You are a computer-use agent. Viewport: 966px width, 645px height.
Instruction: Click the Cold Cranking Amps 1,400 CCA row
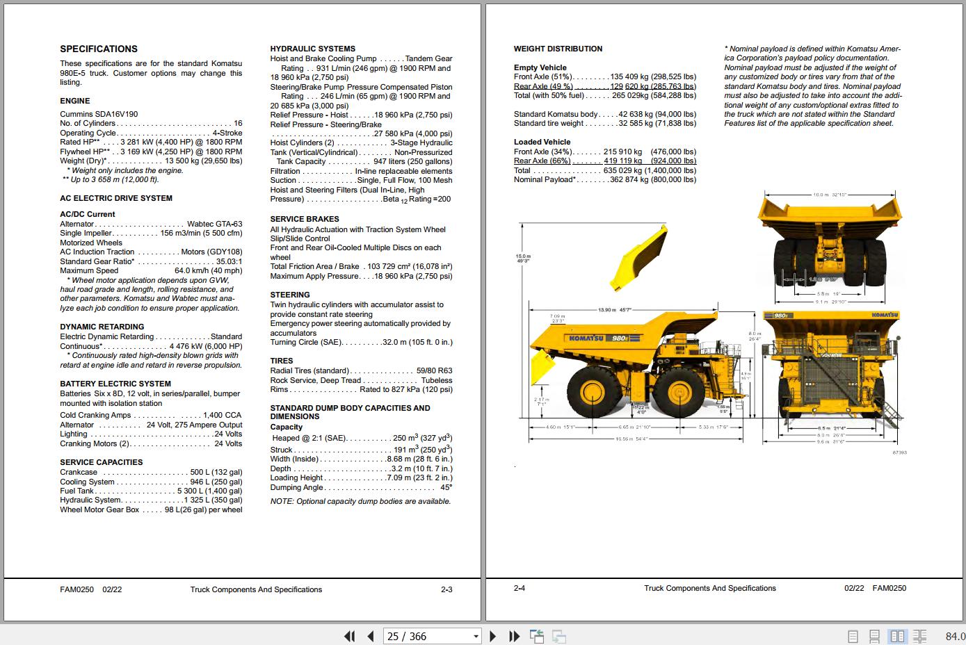(x=151, y=415)
